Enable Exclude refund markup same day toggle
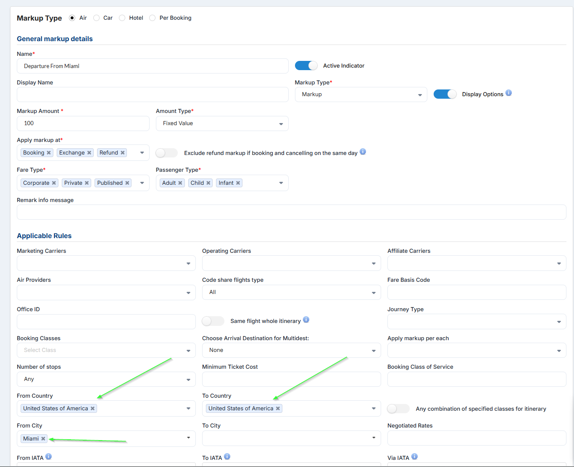 (167, 153)
